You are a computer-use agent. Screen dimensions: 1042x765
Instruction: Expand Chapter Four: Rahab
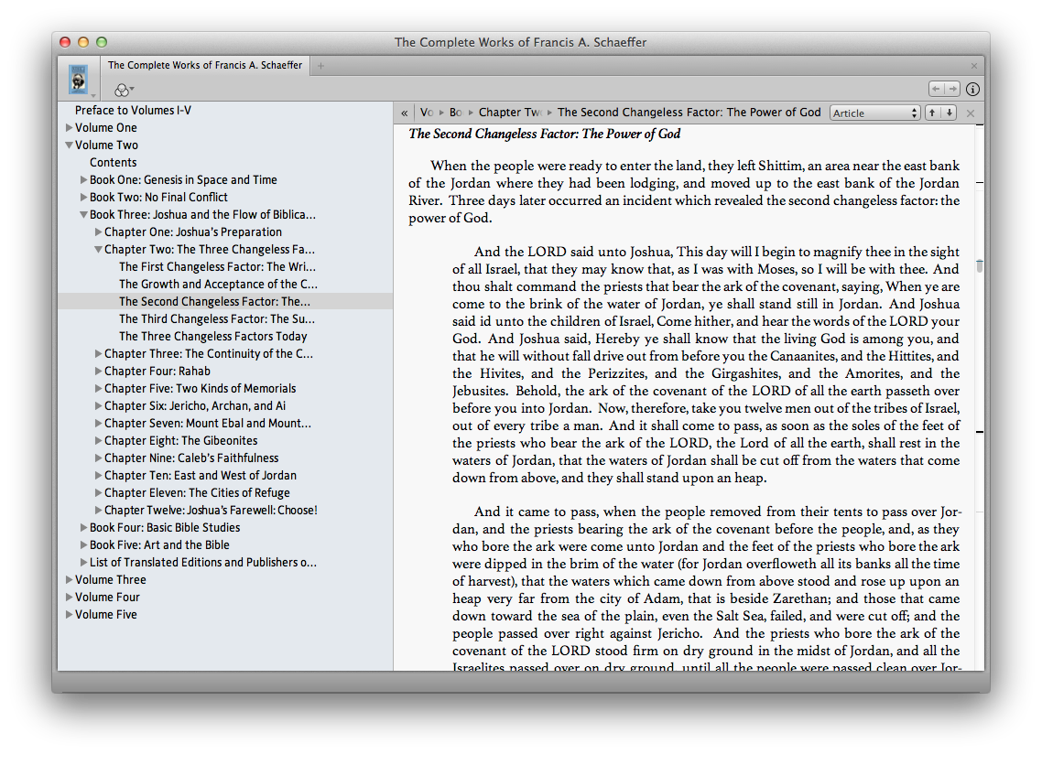[98, 372]
